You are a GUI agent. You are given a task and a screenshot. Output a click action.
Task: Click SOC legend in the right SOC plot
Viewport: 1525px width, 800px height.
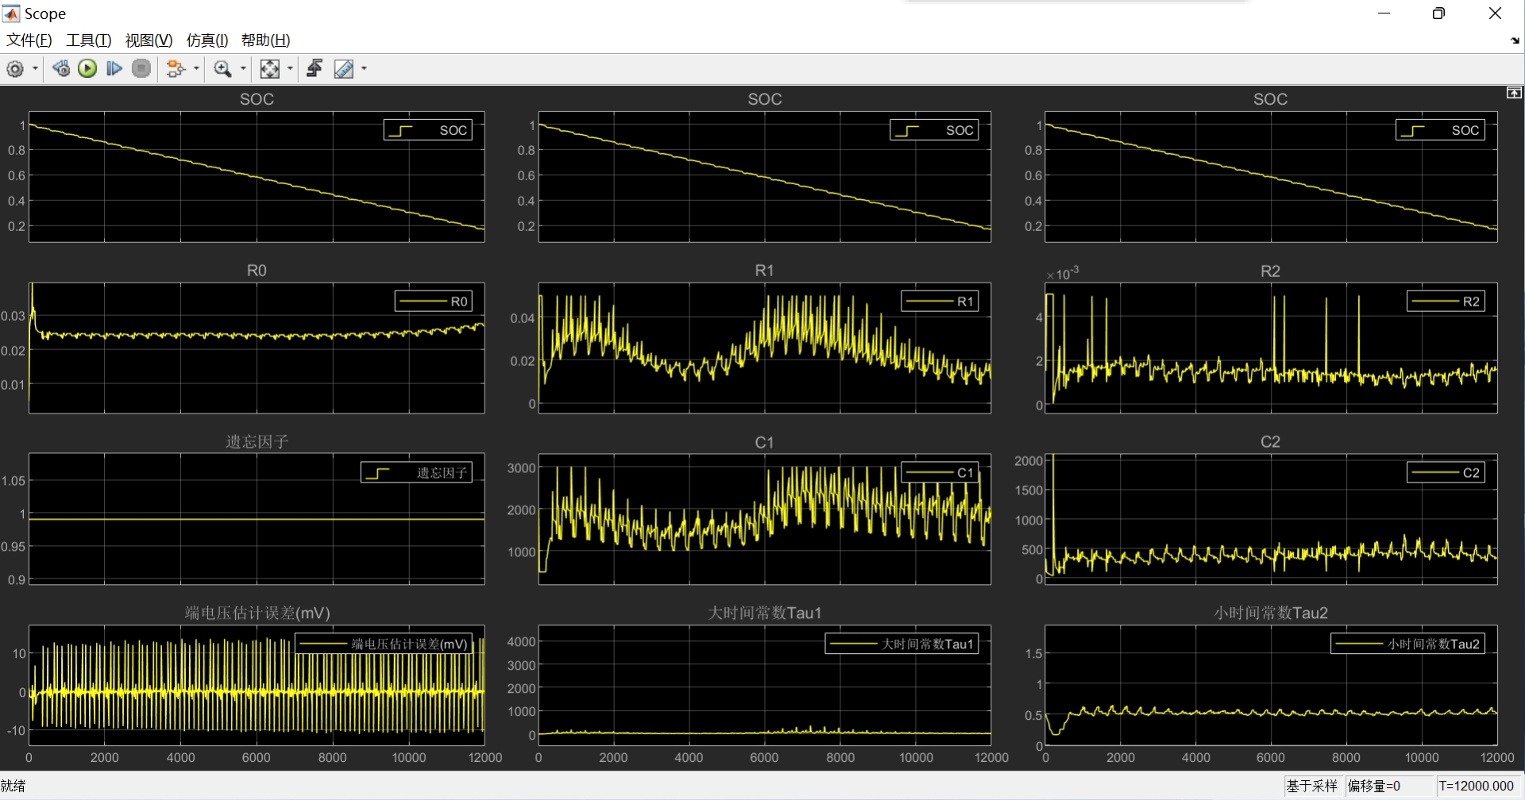pyautogui.click(x=1440, y=130)
